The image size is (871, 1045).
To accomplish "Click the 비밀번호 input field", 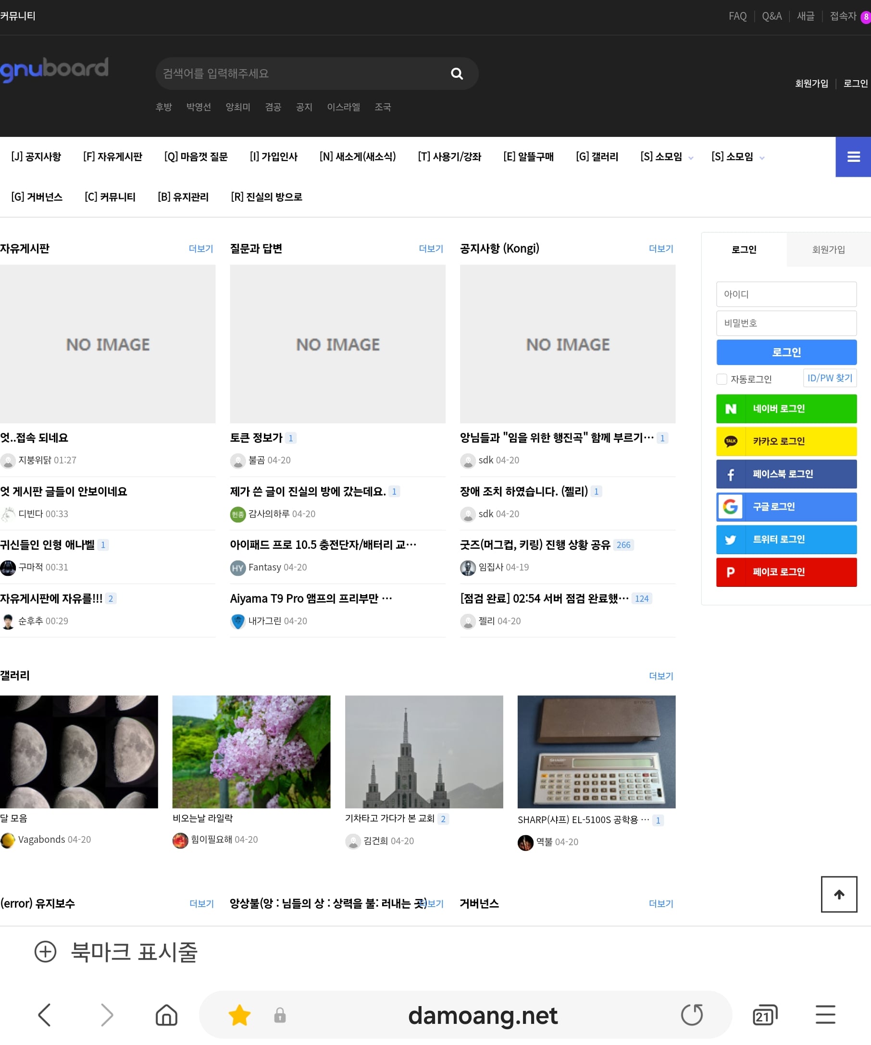I will coord(786,324).
